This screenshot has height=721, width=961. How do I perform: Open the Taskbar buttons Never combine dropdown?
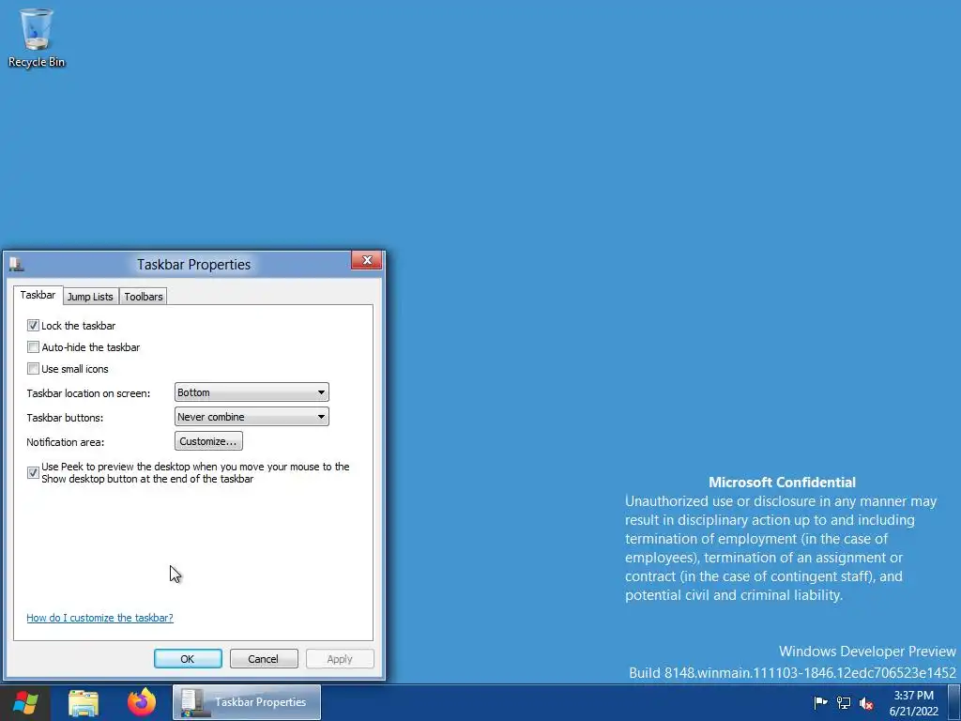point(252,417)
